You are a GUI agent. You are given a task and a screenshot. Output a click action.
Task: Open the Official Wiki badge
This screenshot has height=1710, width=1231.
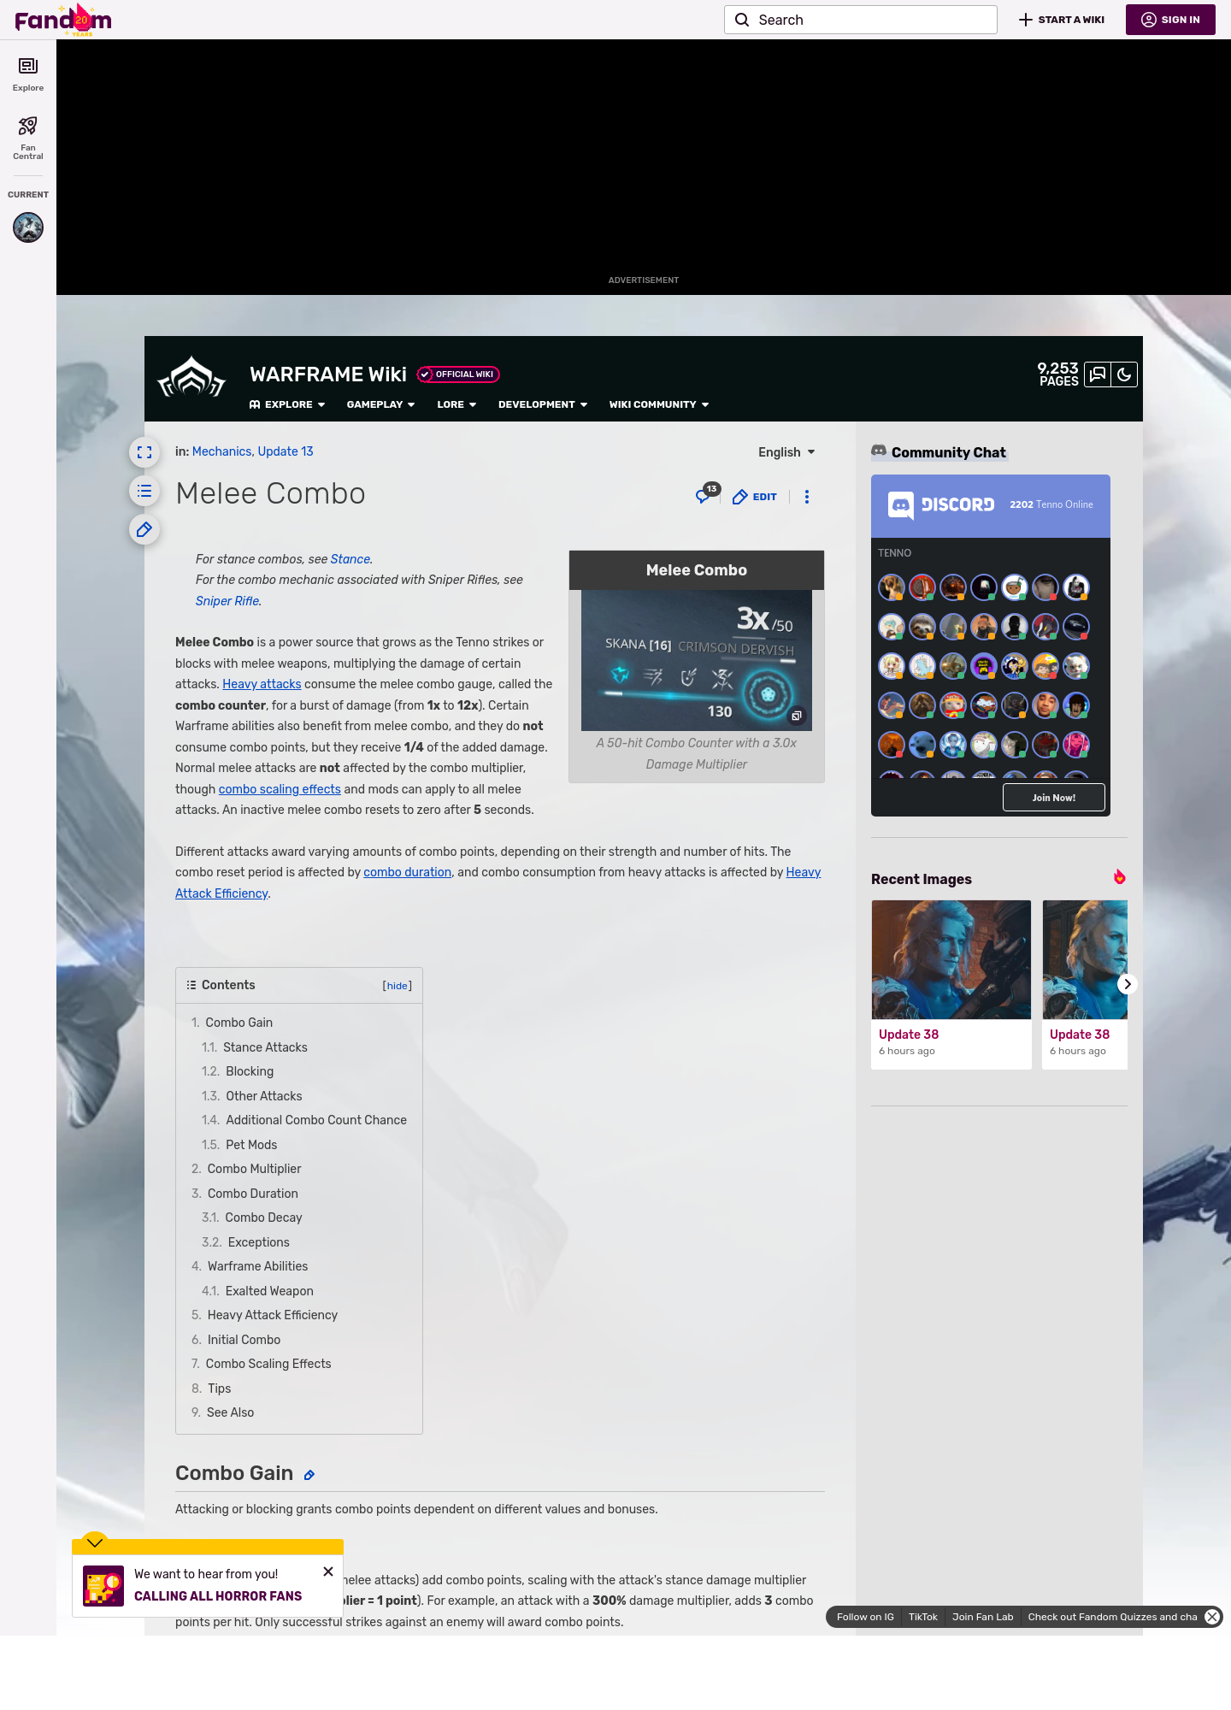click(x=458, y=374)
